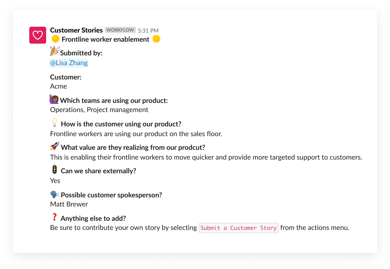Click the Yes answer under share externally
The image size is (390, 269).
click(55, 181)
